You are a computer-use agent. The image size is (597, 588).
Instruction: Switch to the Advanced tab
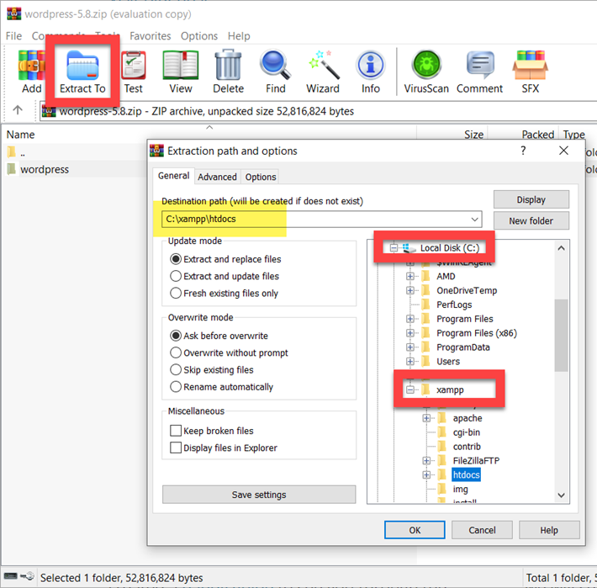217,177
